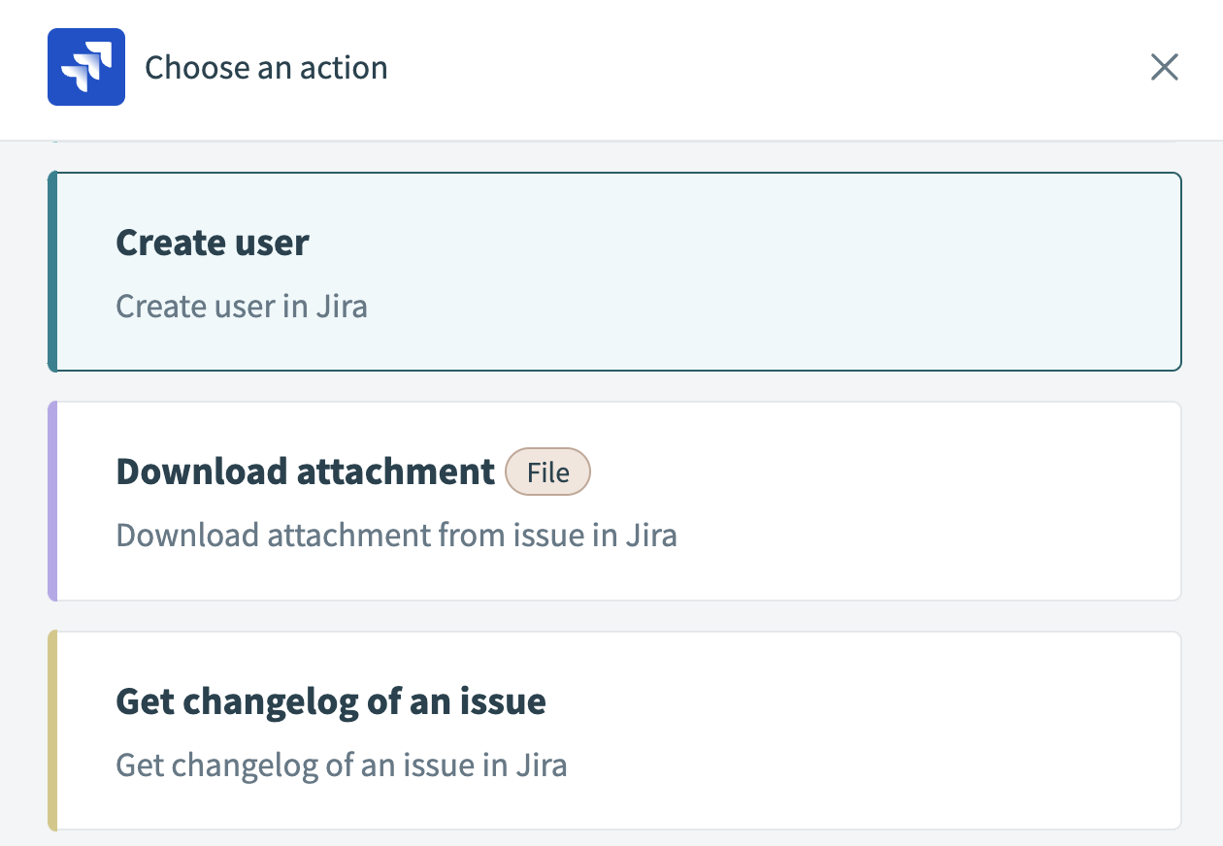Click the File badge on Download attachment
Viewport: 1223px width, 846px height.
pyautogui.click(x=547, y=472)
